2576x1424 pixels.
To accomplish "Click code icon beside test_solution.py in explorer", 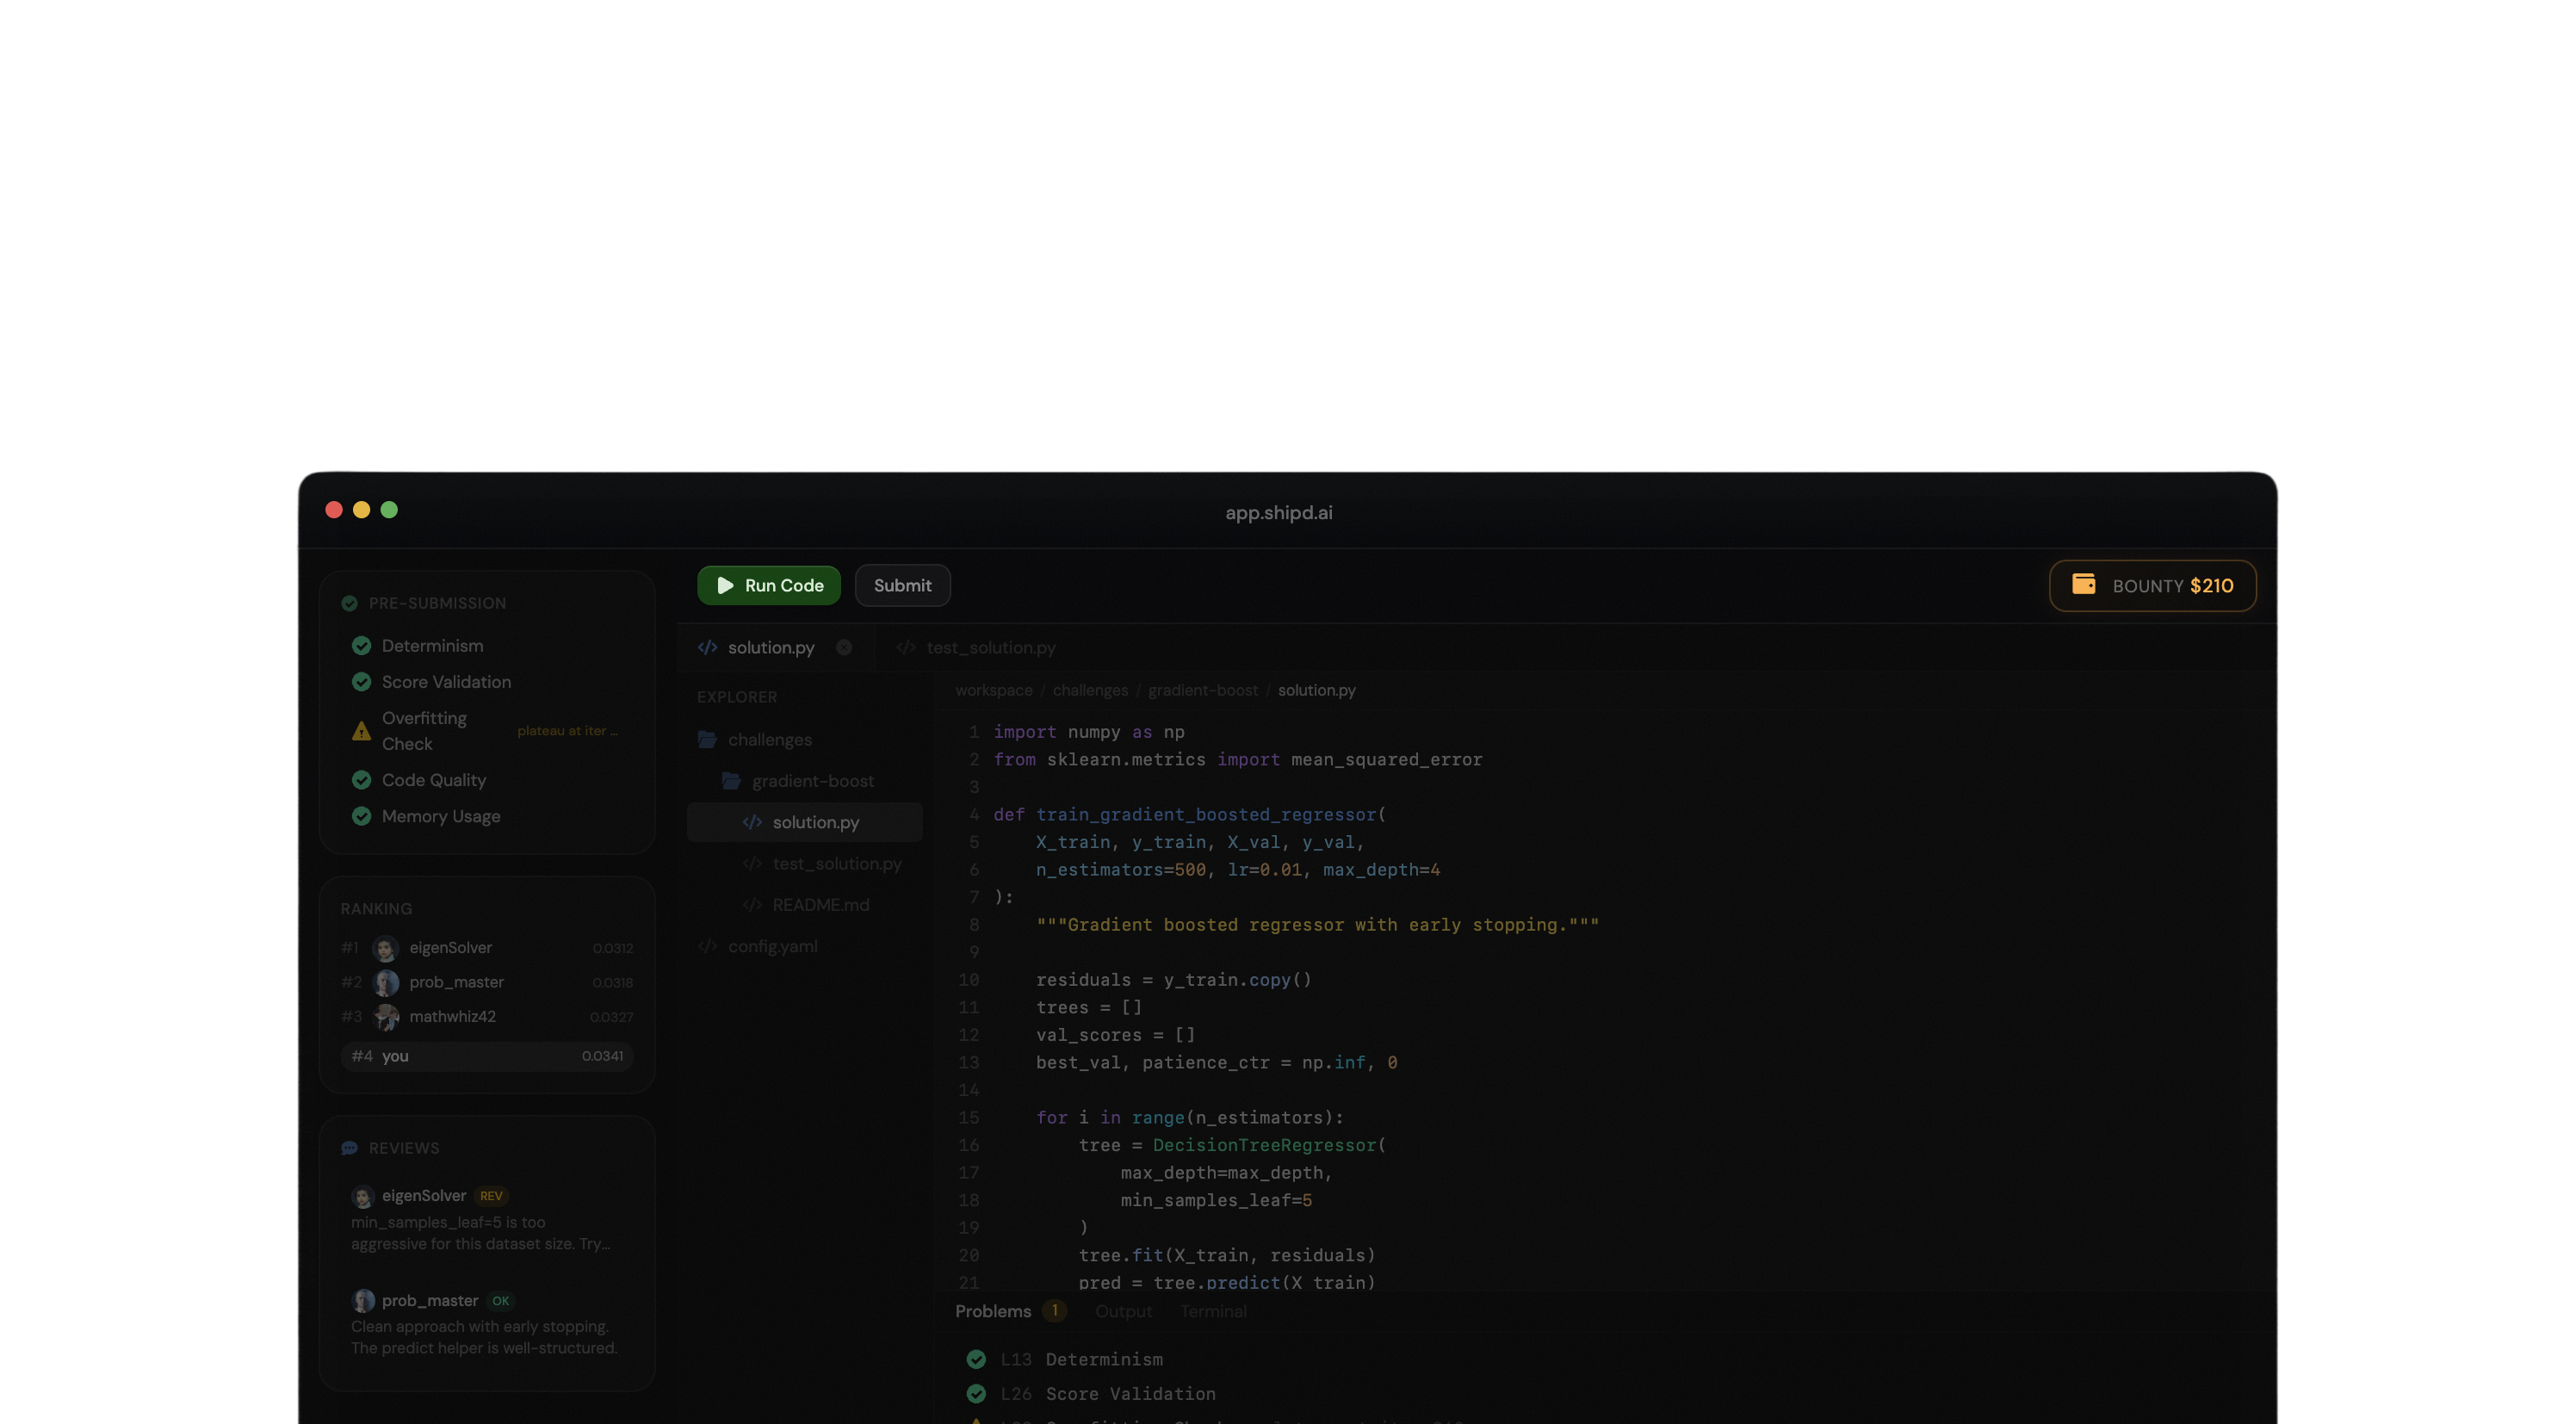I will (752, 863).
